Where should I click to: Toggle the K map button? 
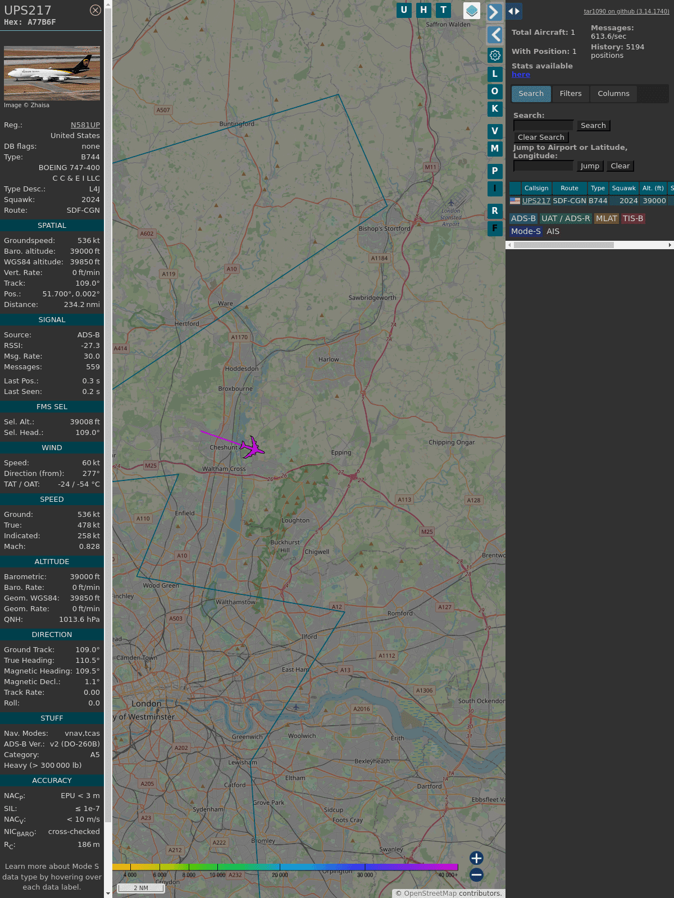click(x=495, y=109)
